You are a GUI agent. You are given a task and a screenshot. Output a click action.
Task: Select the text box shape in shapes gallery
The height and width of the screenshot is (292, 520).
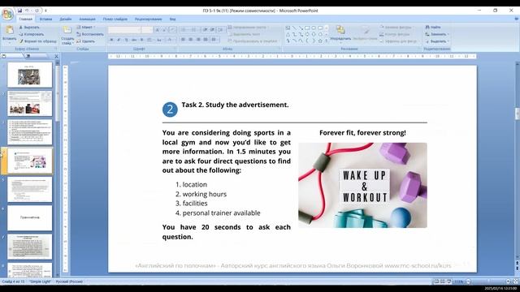click(x=288, y=28)
